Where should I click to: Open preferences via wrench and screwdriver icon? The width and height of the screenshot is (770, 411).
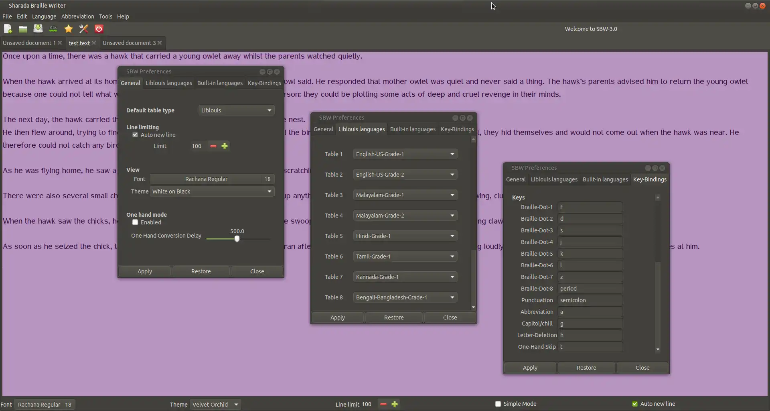[84, 29]
